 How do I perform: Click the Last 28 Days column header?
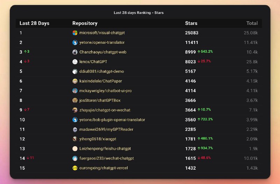(x=34, y=23)
